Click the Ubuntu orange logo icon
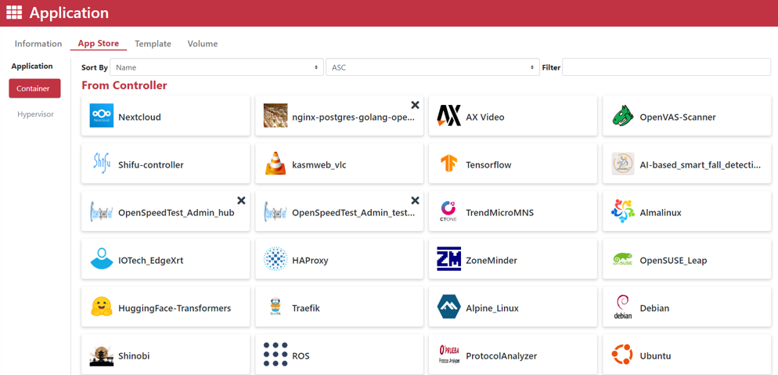This screenshot has width=778, height=375. pos(623,354)
